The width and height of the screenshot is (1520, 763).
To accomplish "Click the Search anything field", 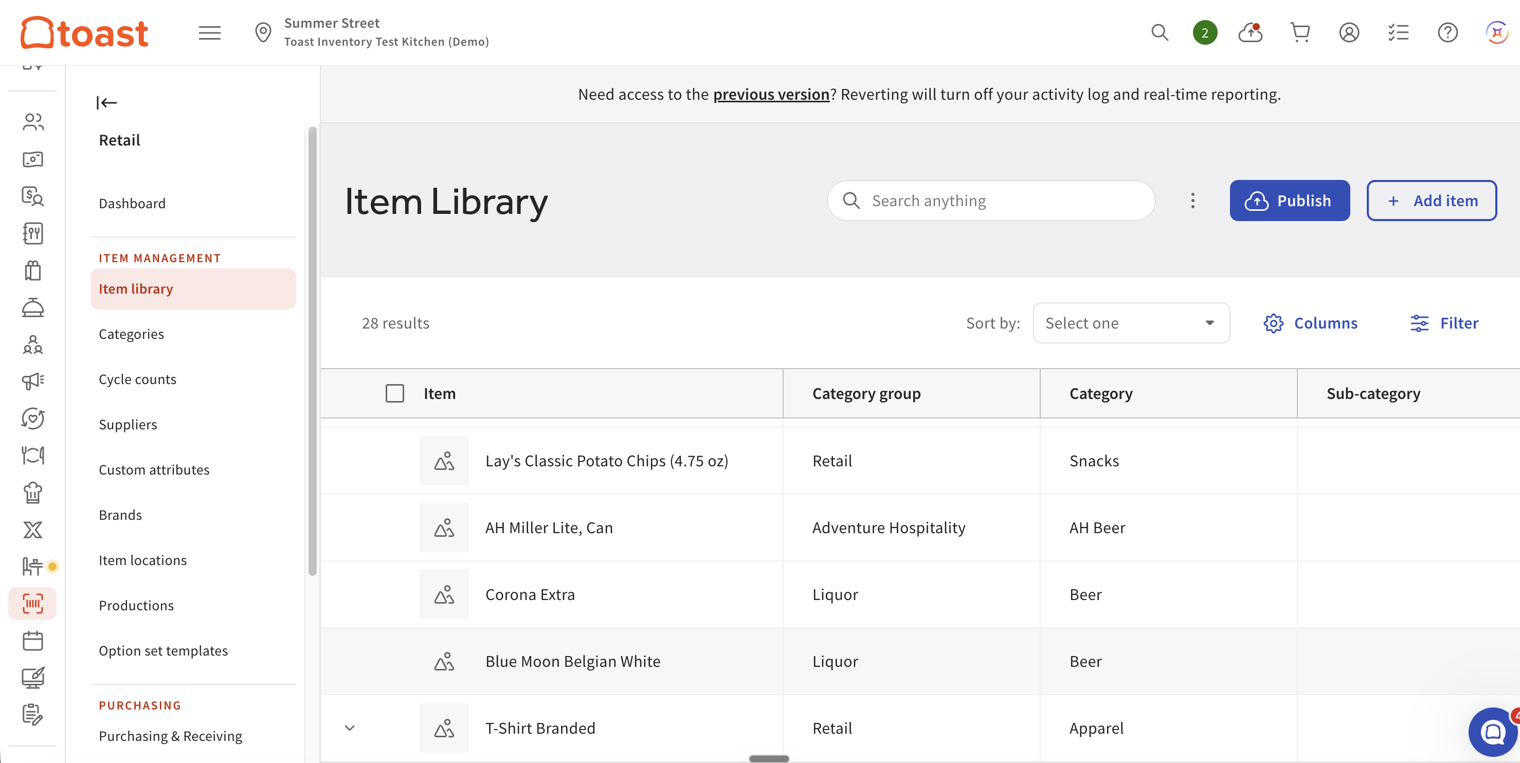I will (991, 201).
